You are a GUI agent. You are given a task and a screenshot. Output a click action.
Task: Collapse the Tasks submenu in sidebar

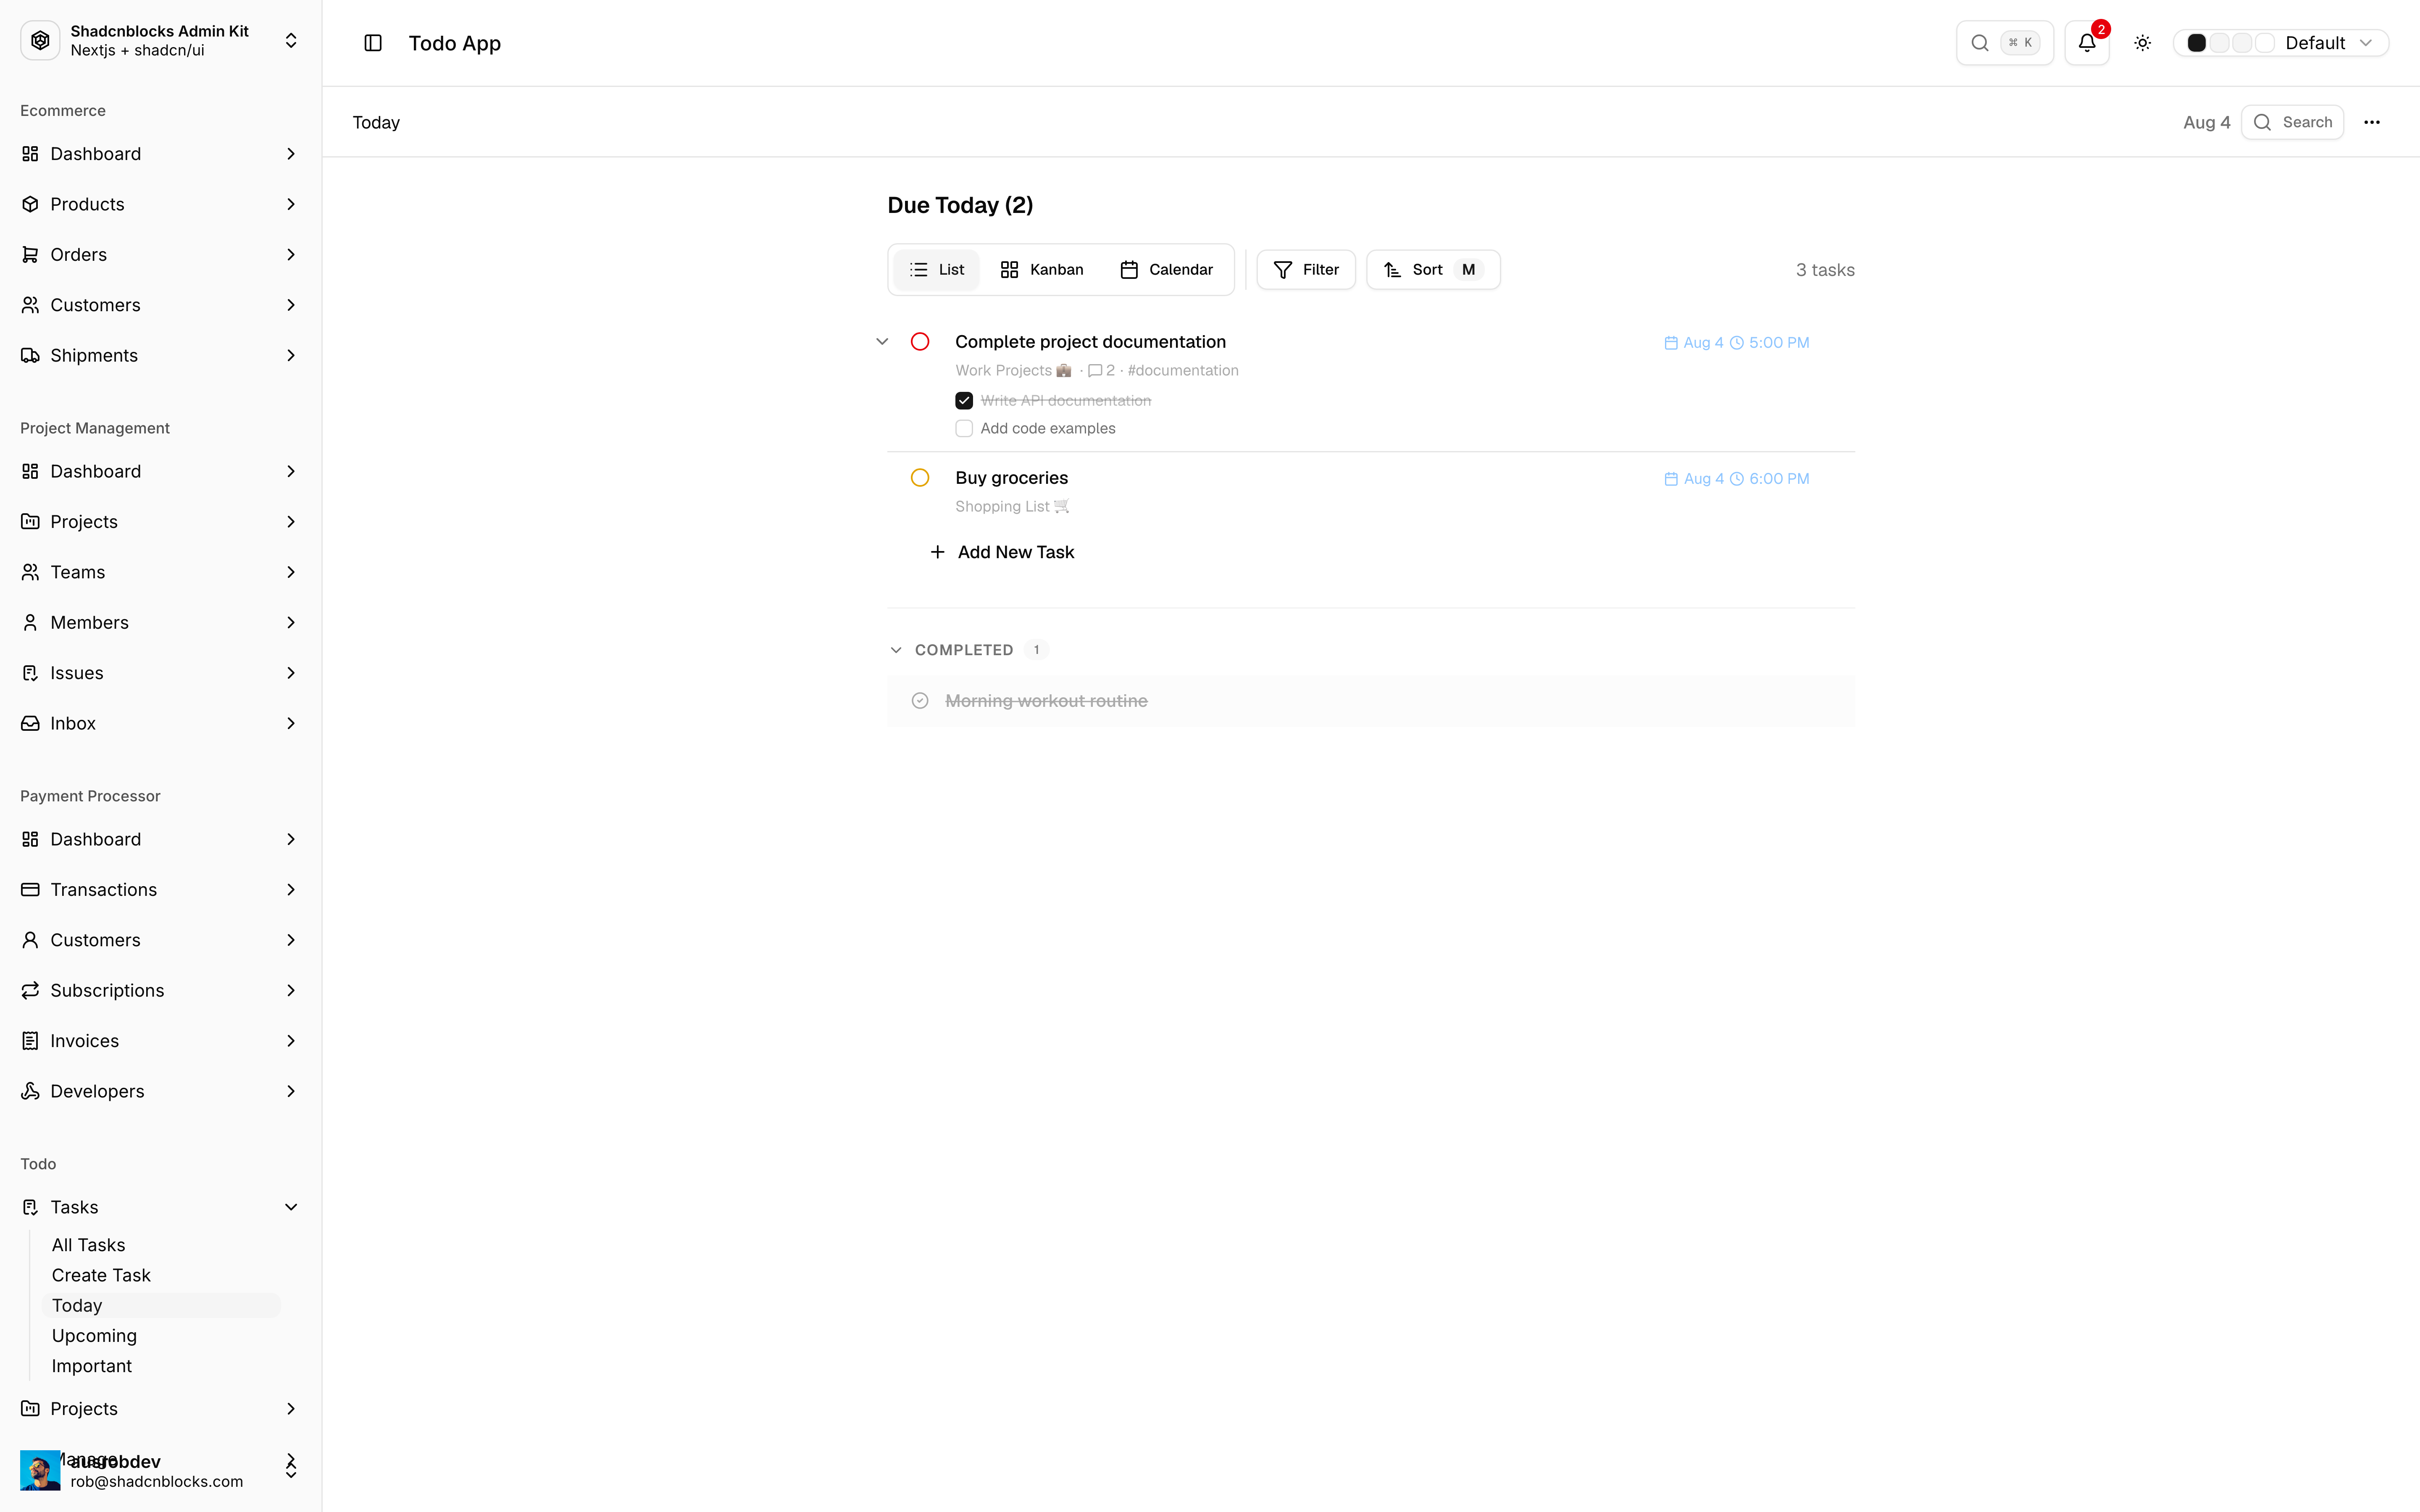[291, 1207]
